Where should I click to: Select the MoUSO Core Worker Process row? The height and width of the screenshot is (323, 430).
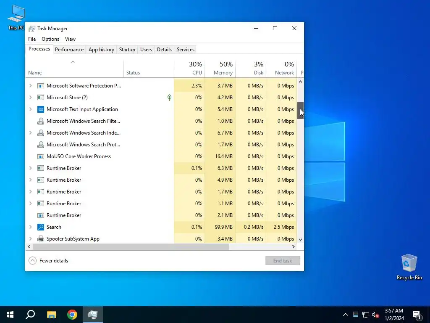161,156
